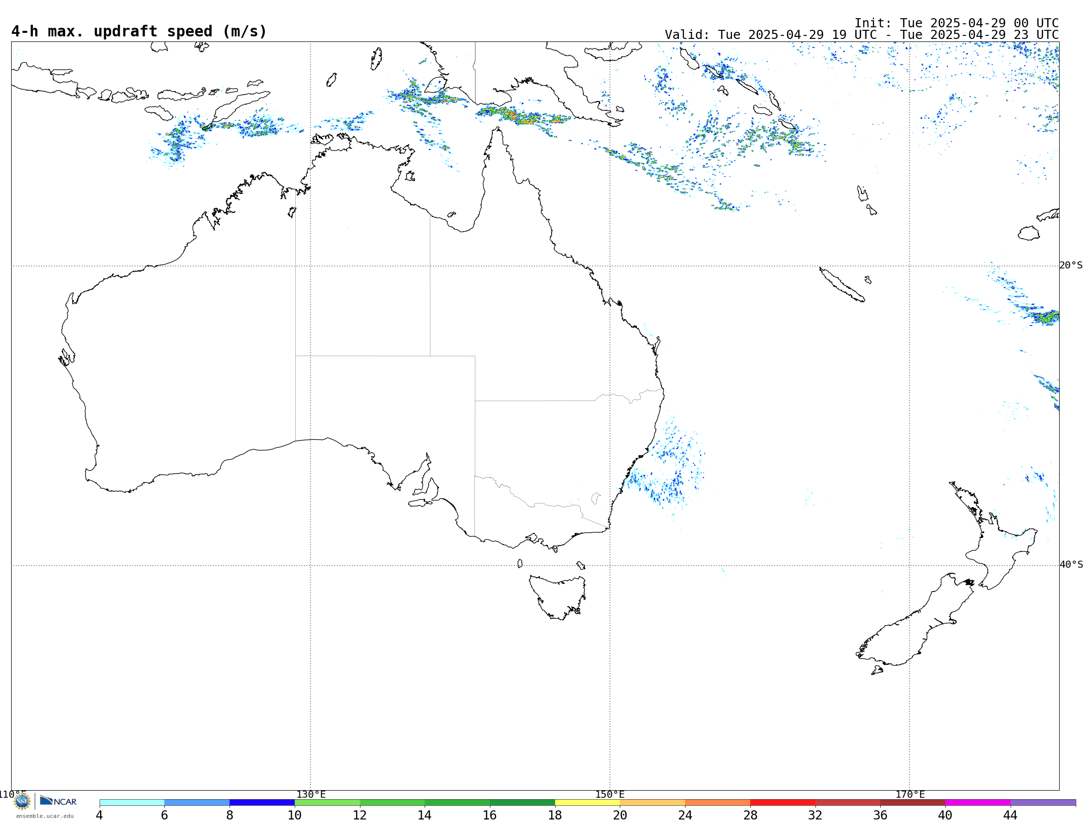Select the light orange 20-24 colorbar swatch
Viewport: 1092px width, 822px height.
click(x=653, y=803)
